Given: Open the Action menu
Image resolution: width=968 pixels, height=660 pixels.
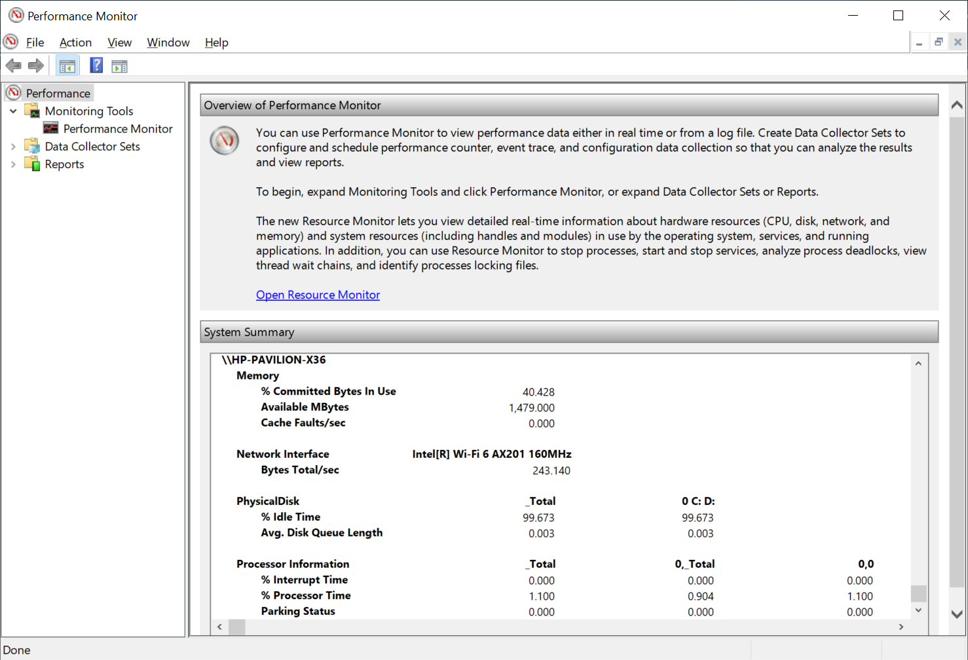Looking at the screenshot, I should pyautogui.click(x=75, y=43).
